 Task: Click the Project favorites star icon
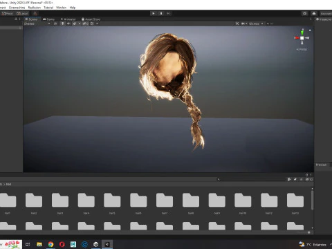(x=301, y=179)
